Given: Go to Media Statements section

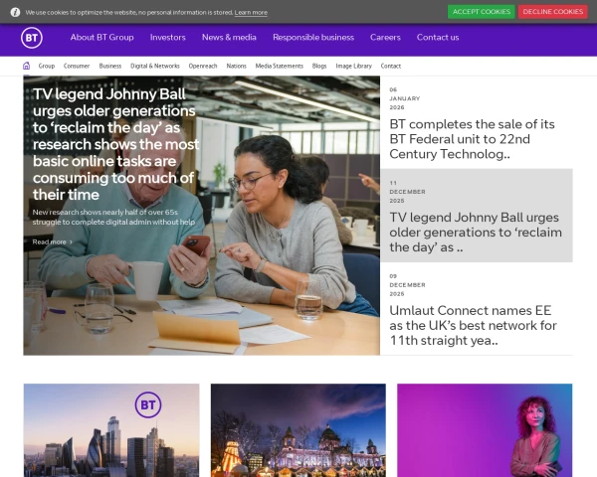Looking at the screenshot, I should coord(280,66).
